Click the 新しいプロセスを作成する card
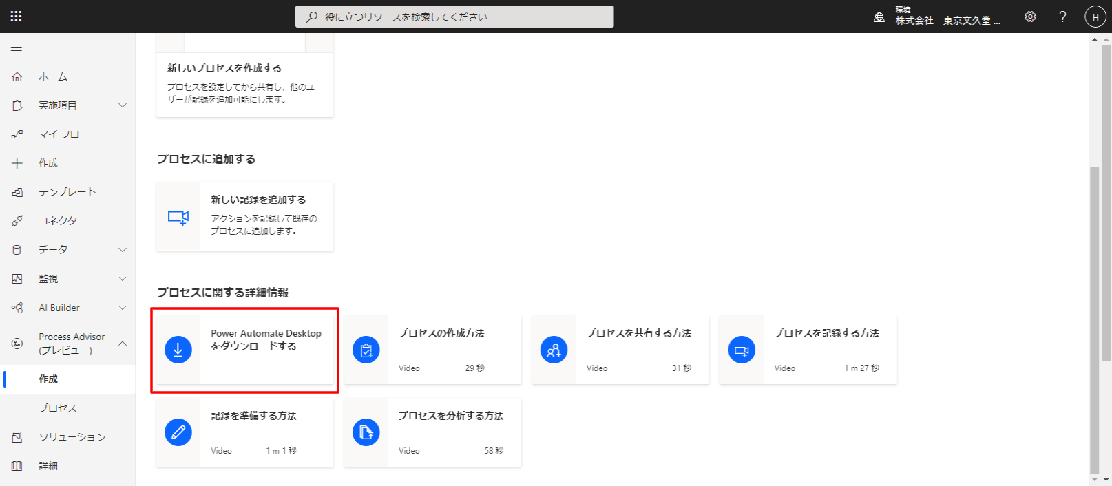This screenshot has width=1112, height=486. [x=244, y=83]
